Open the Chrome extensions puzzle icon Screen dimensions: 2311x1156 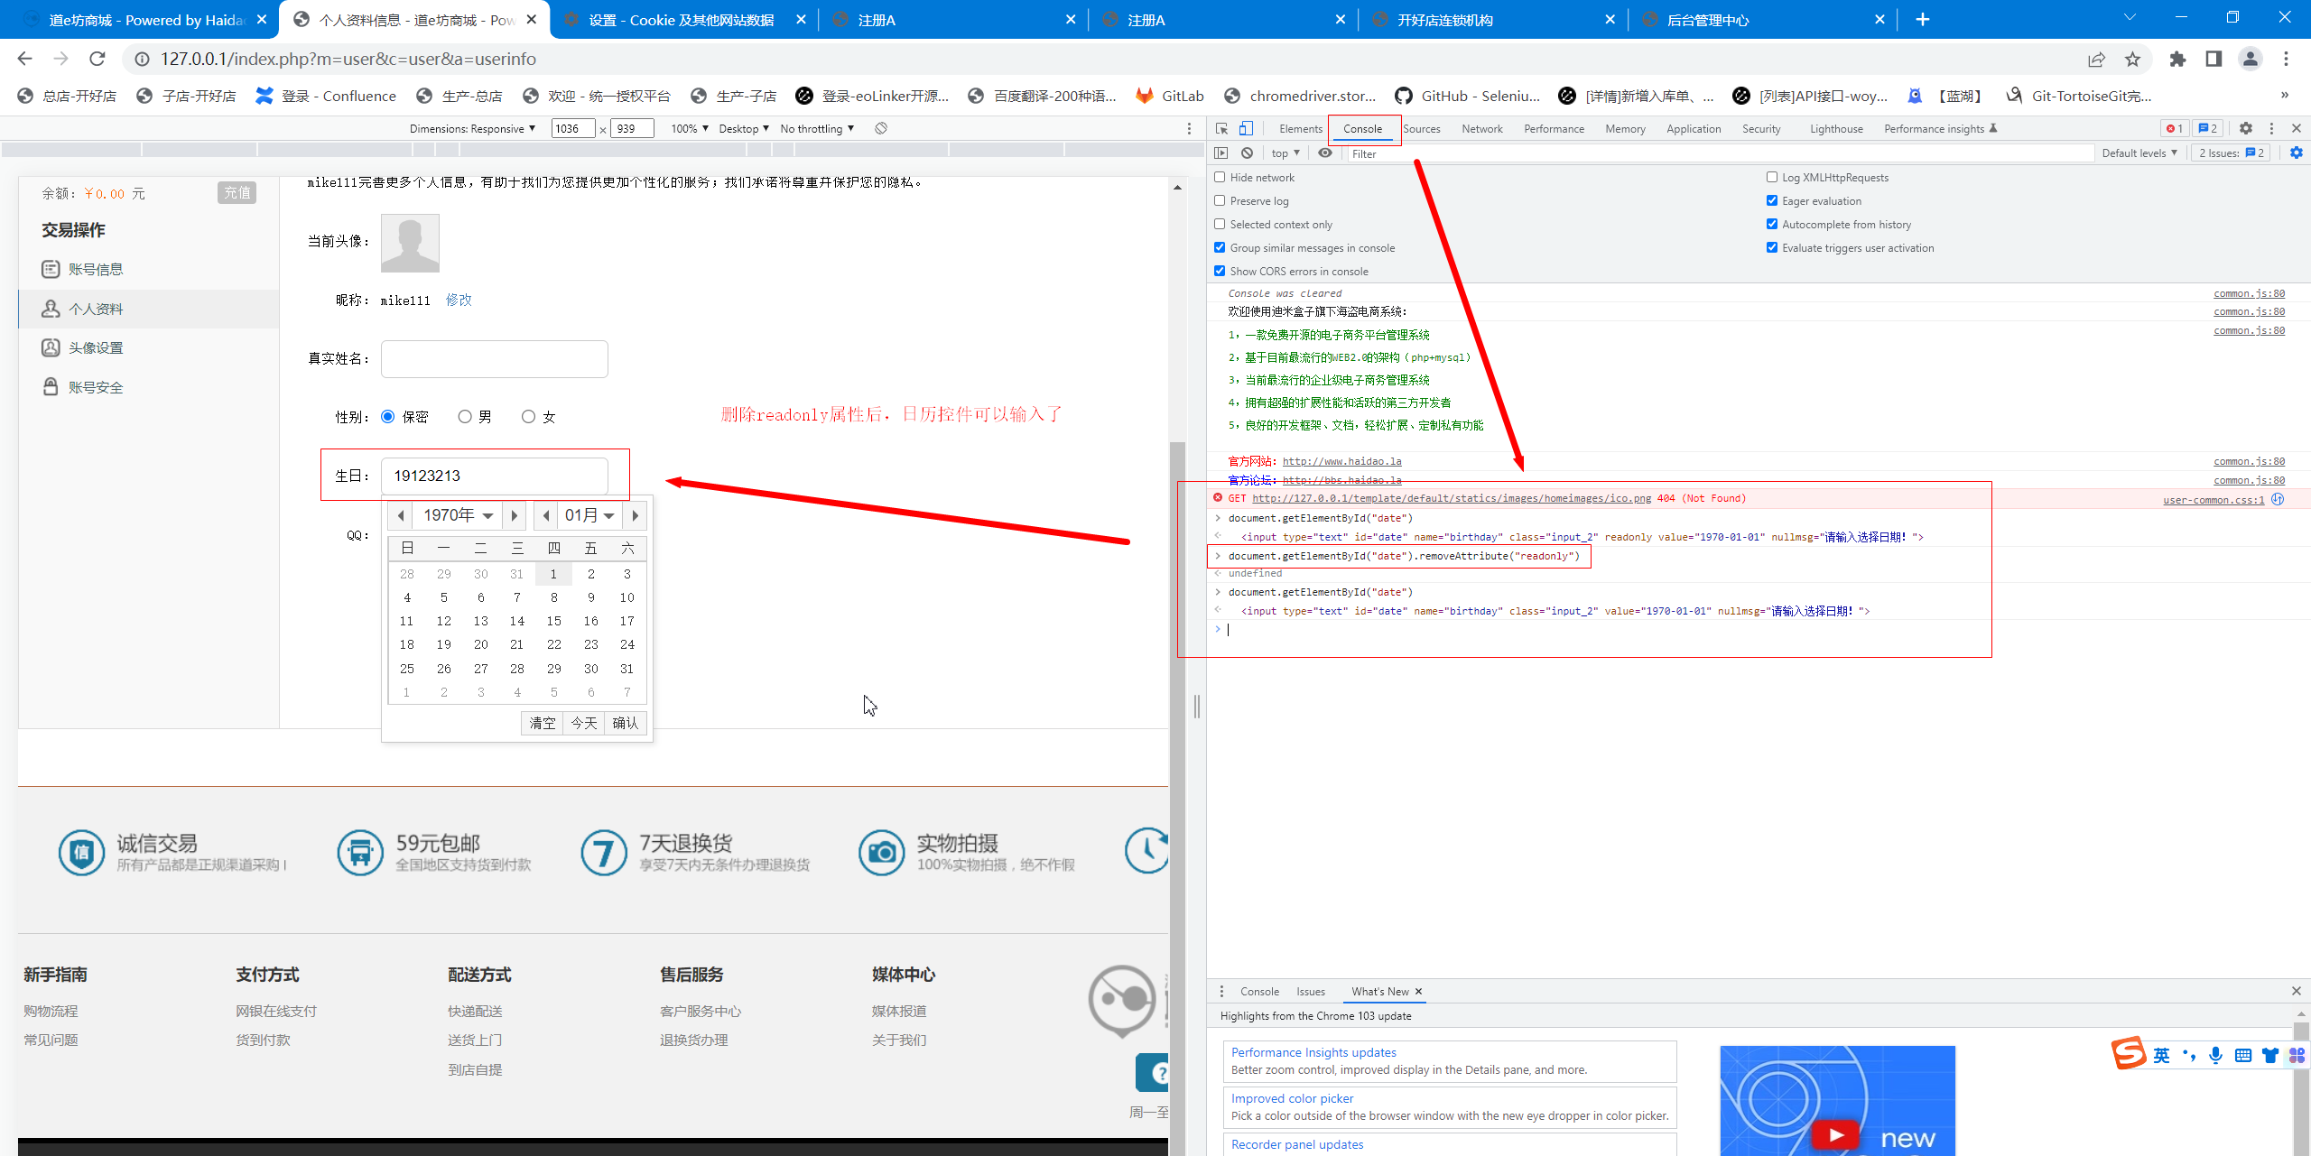coord(2177,60)
